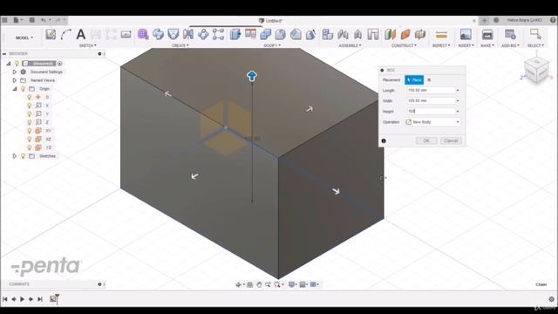Jump to timeline start
The image size is (558, 314).
pyautogui.click(x=5, y=299)
